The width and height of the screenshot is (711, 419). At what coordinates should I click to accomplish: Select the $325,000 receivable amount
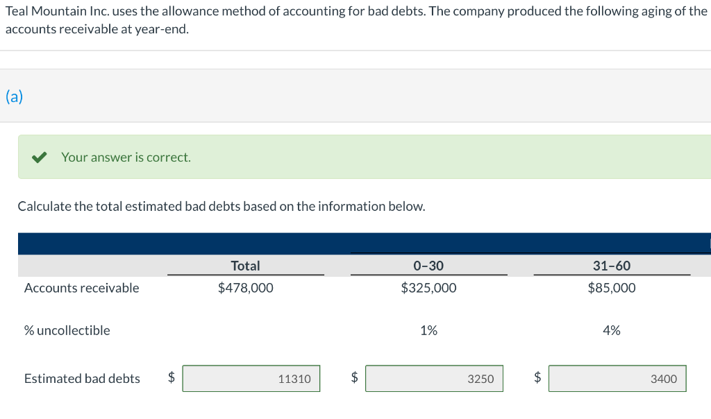[428, 288]
